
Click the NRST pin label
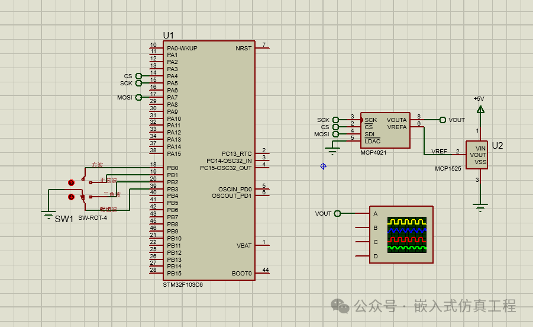click(x=244, y=49)
